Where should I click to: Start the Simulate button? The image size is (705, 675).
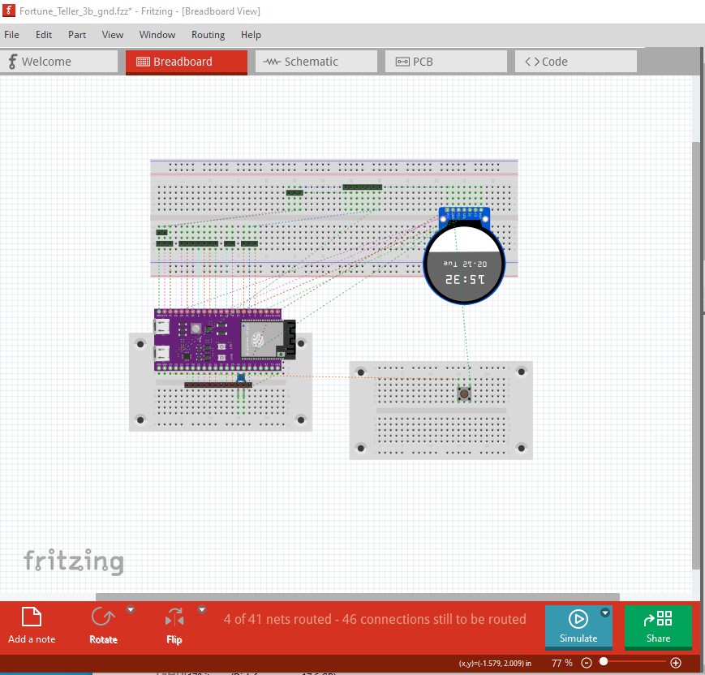pyautogui.click(x=578, y=626)
